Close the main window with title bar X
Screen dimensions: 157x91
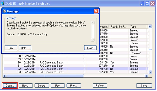point(152,4)
